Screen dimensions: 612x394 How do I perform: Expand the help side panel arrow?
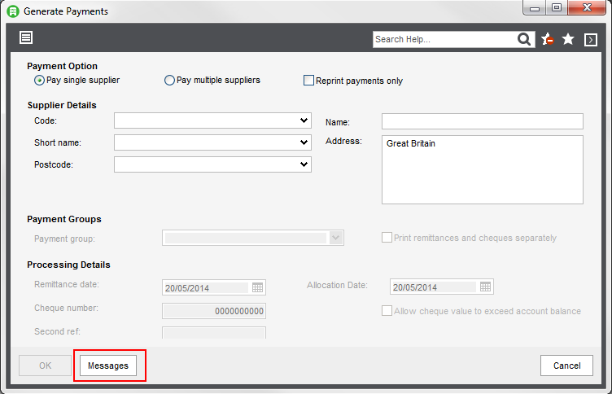[x=591, y=39]
